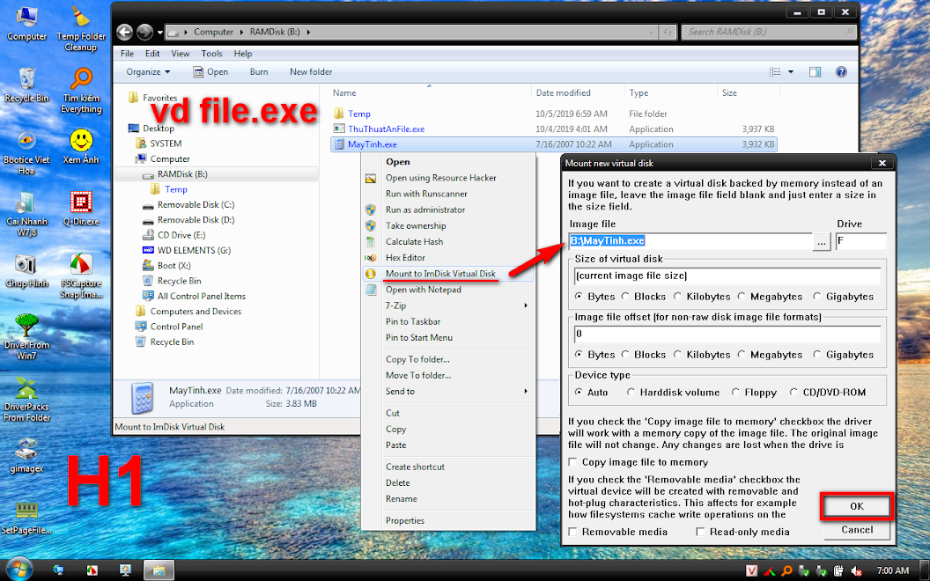930x581 pixels.
Task: Expand the Send to submenu
Action: point(460,391)
